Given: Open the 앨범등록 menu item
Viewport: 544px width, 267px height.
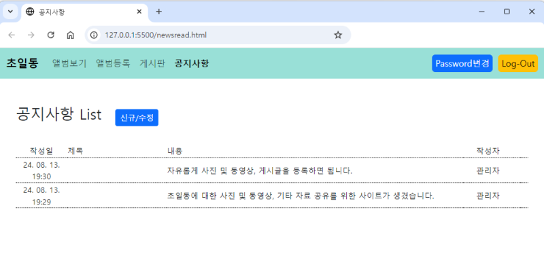Looking at the screenshot, I should (x=113, y=63).
